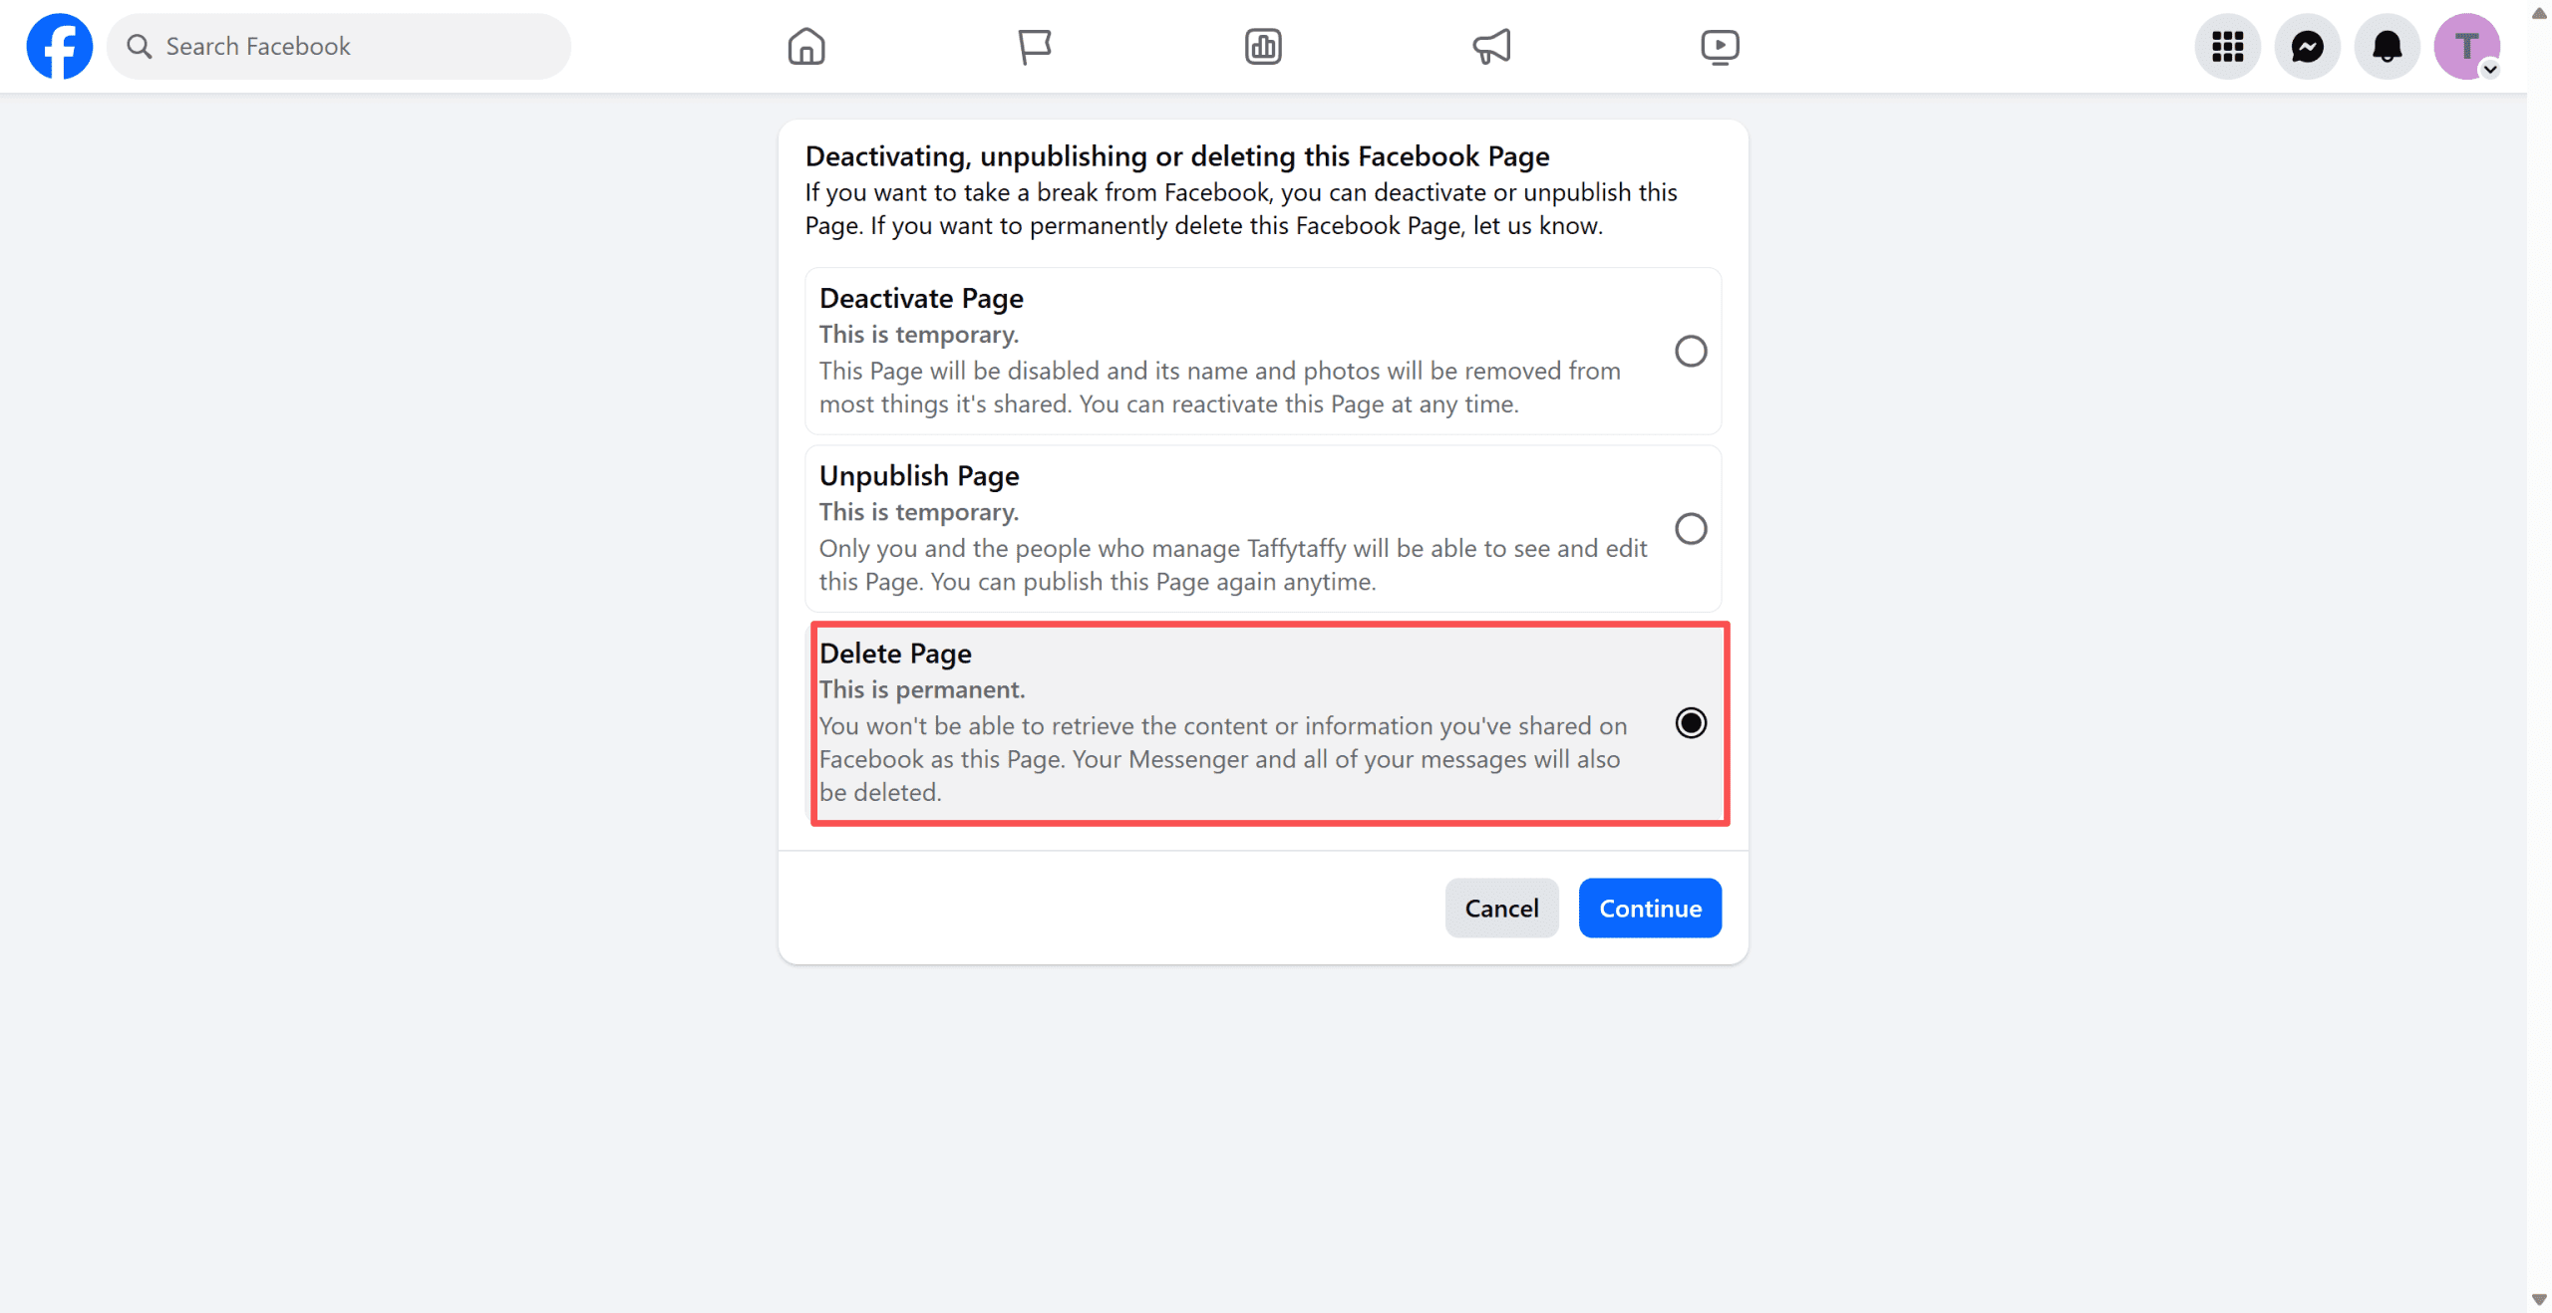Click the Cancel button
The width and height of the screenshot is (2552, 1313).
tap(1501, 908)
